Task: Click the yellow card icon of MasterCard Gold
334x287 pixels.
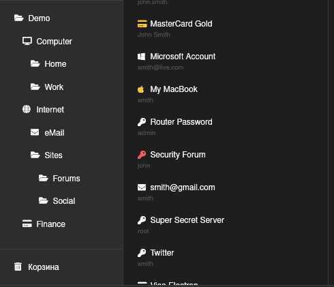Action: tap(142, 24)
